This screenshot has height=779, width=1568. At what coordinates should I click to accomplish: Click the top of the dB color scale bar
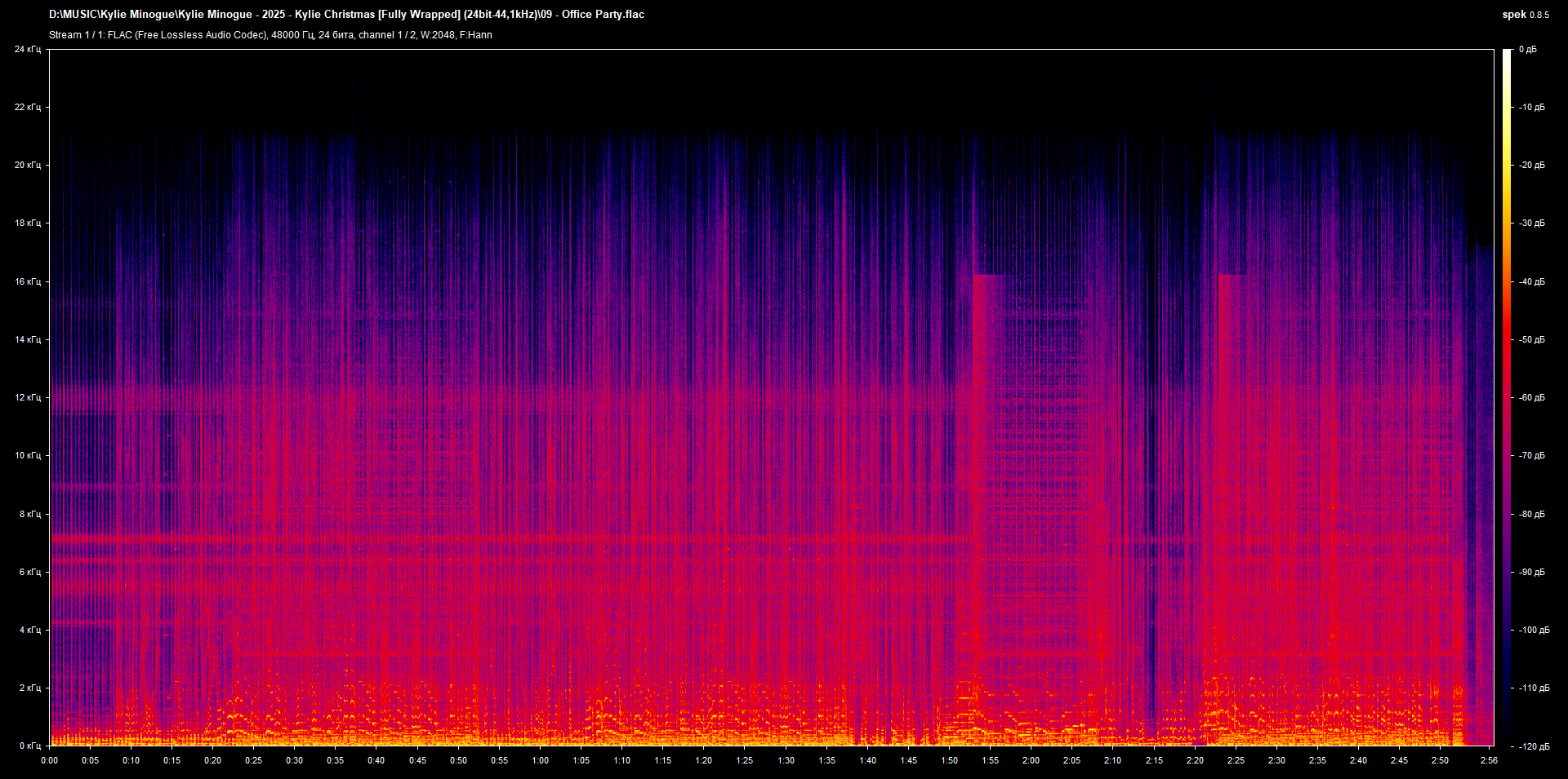coord(1507,54)
